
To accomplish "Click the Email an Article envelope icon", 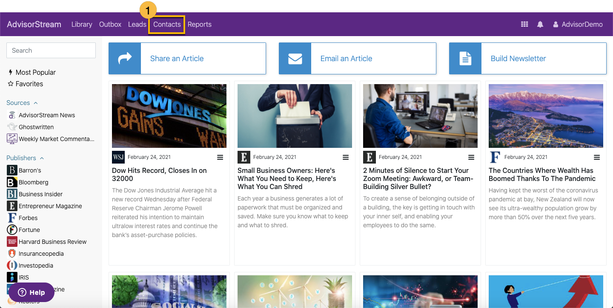I will [295, 58].
